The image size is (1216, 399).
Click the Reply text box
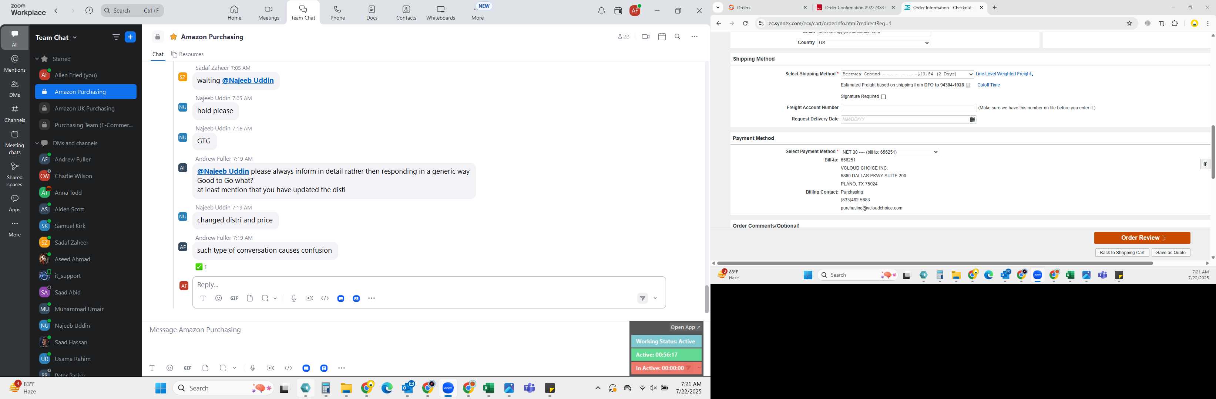429,284
